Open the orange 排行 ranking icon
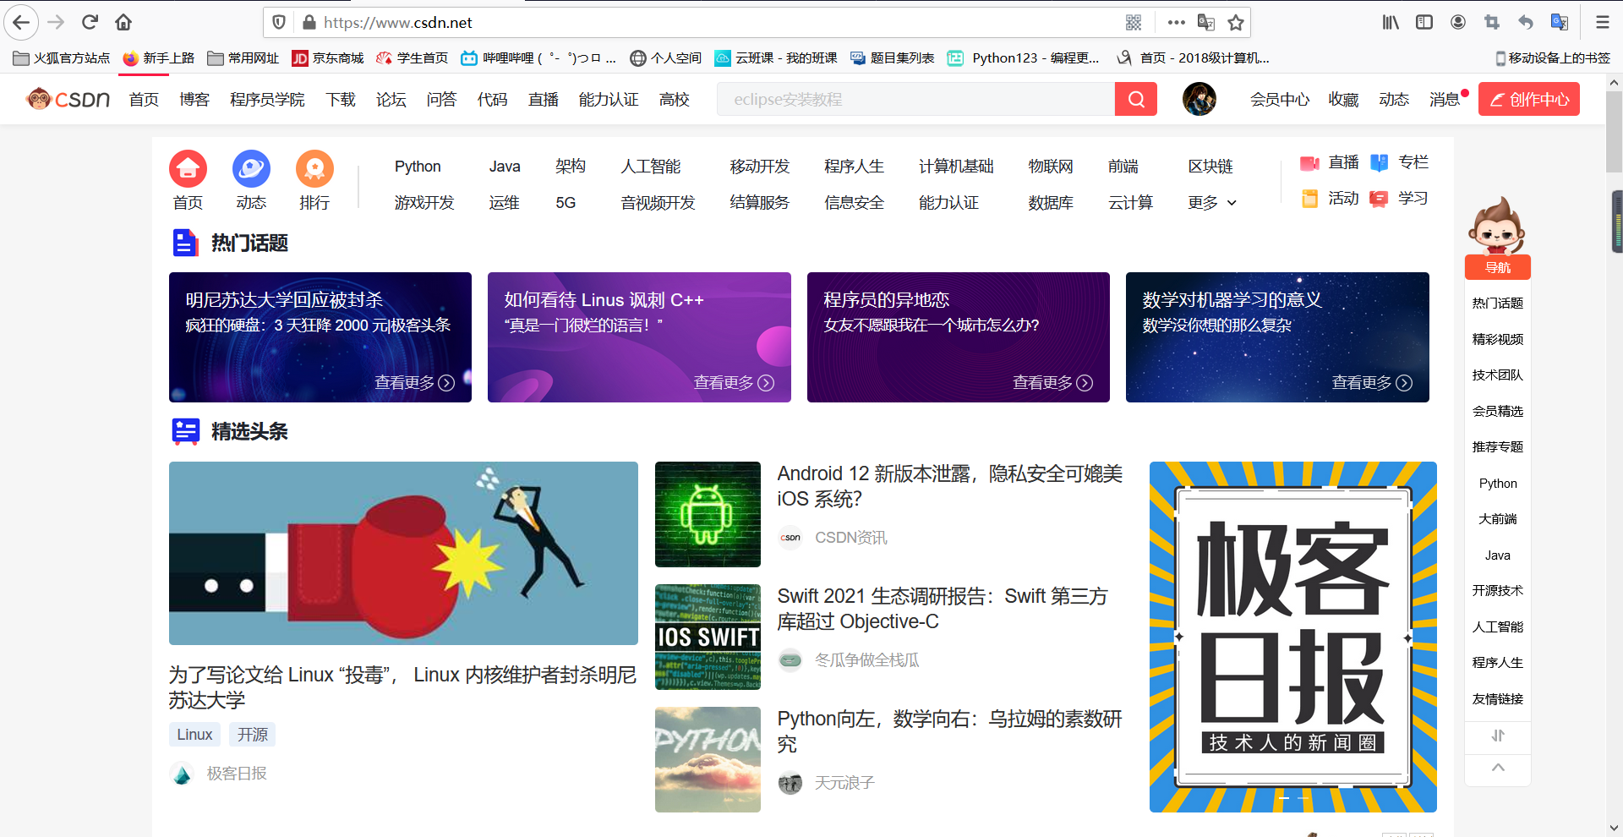This screenshot has width=1623, height=837. [x=314, y=169]
